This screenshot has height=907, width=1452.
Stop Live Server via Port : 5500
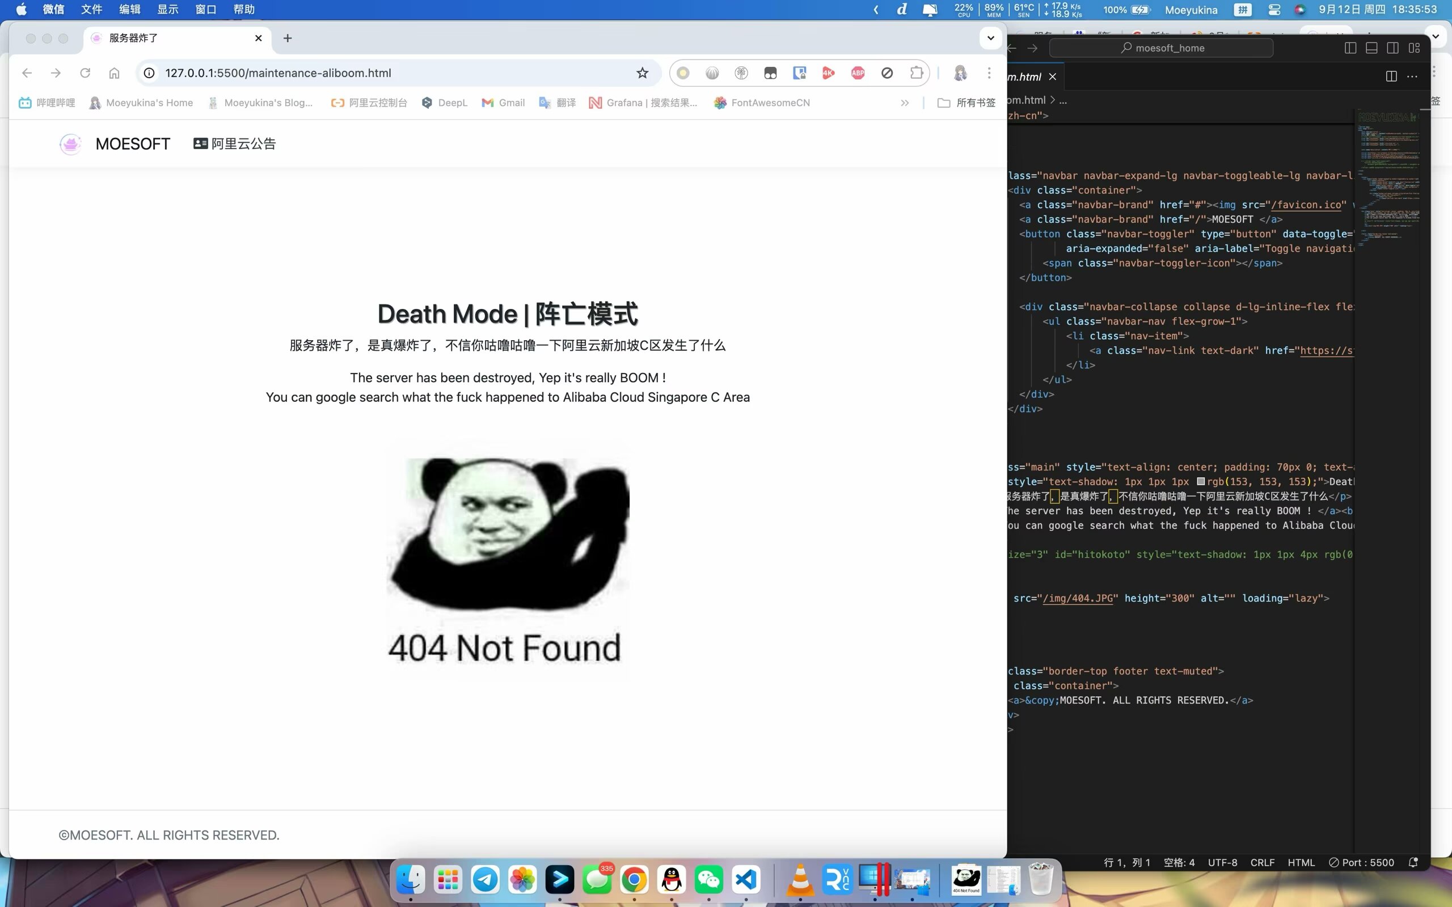click(x=1362, y=862)
